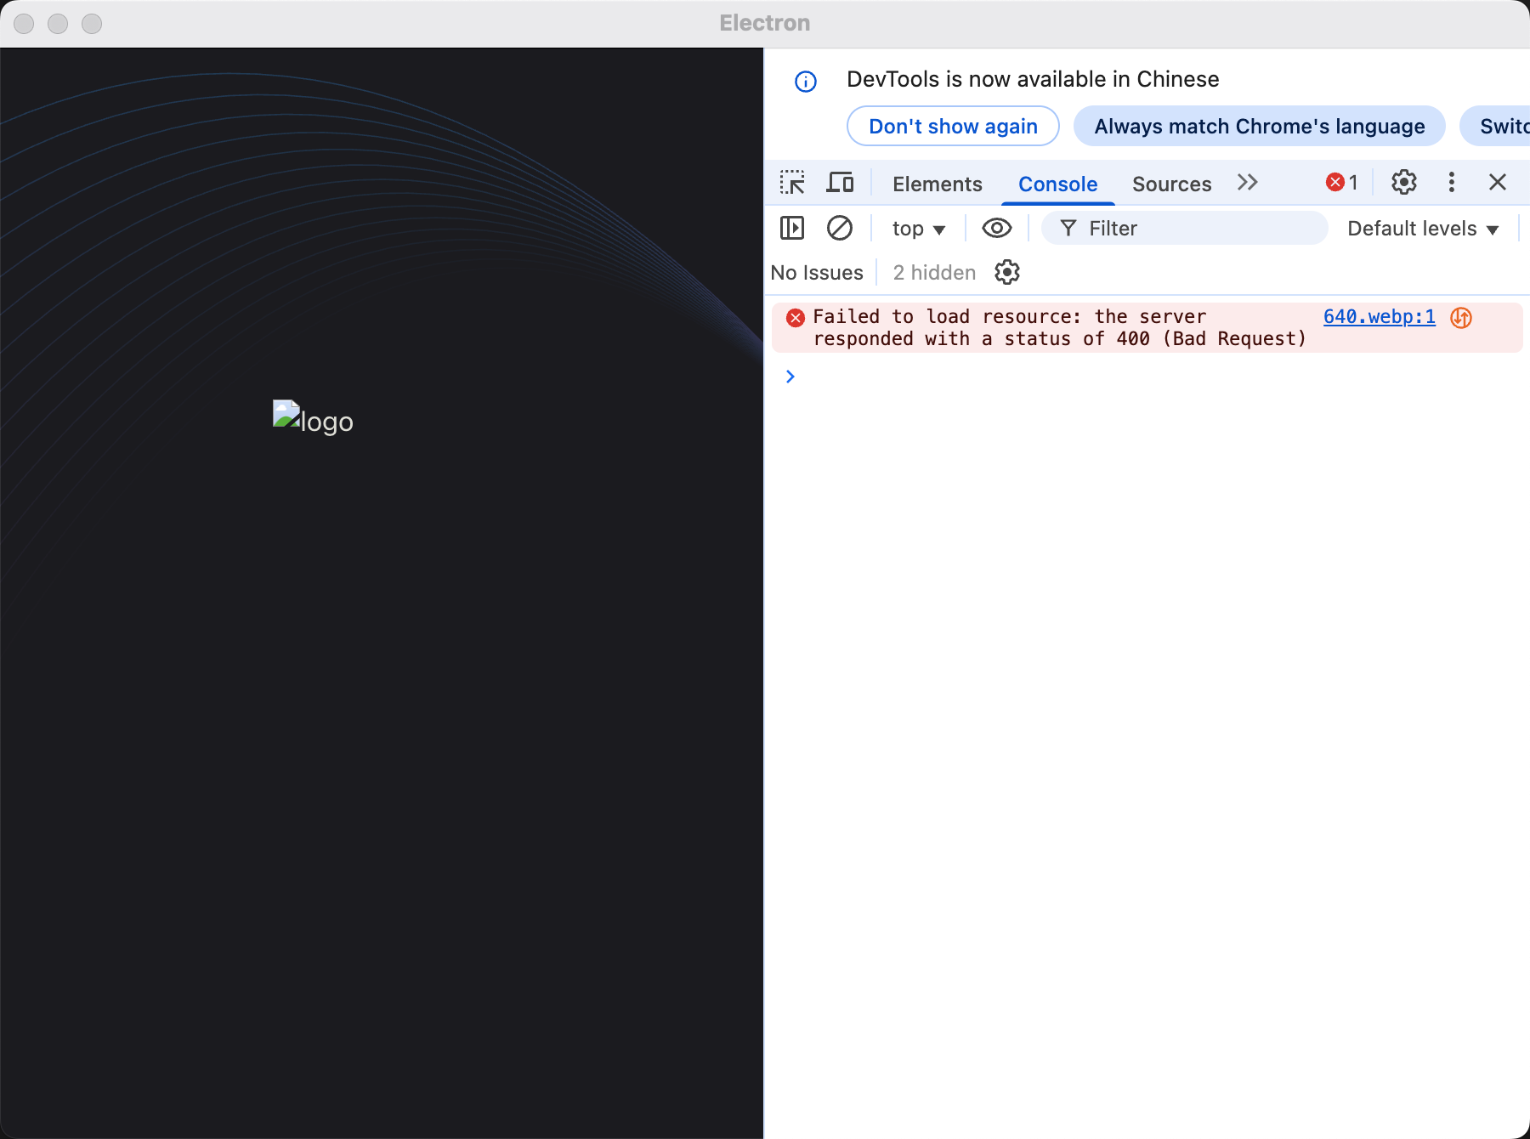This screenshot has height=1139, width=1530.
Task: Click the orange network request icon
Action: (1461, 318)
